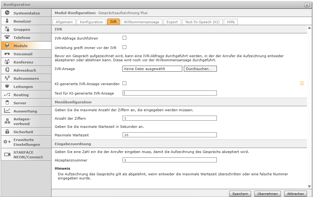The image size is (313, 197).
Task: Click the STARFACE NEON/Connect camera icon
Action: 7,154
